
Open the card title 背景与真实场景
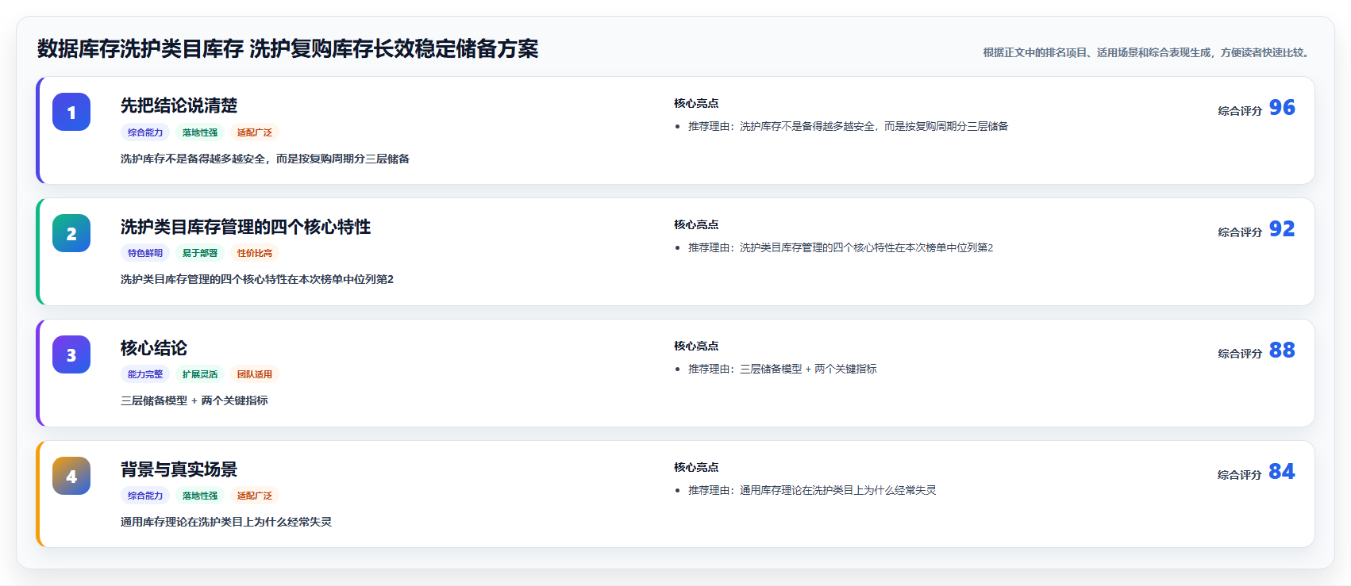click(179, 469)
